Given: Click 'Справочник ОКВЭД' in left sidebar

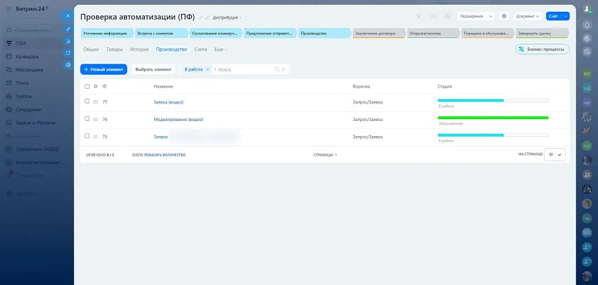Looking at the screenshot, I should click(37, 149).
